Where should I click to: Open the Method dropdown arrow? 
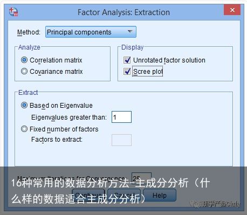pos(130,32)
